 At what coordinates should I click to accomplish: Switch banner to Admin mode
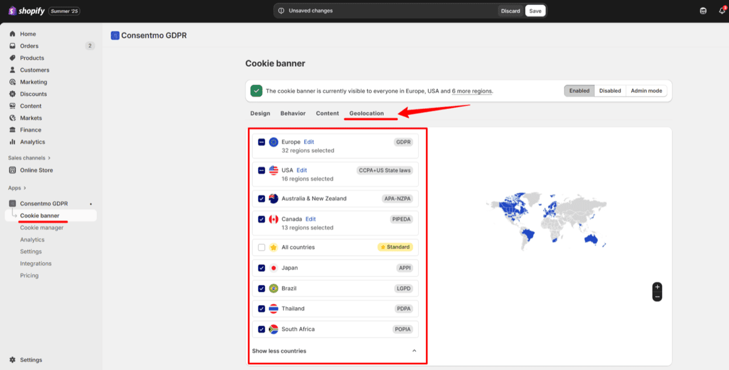tap(646, 91)
